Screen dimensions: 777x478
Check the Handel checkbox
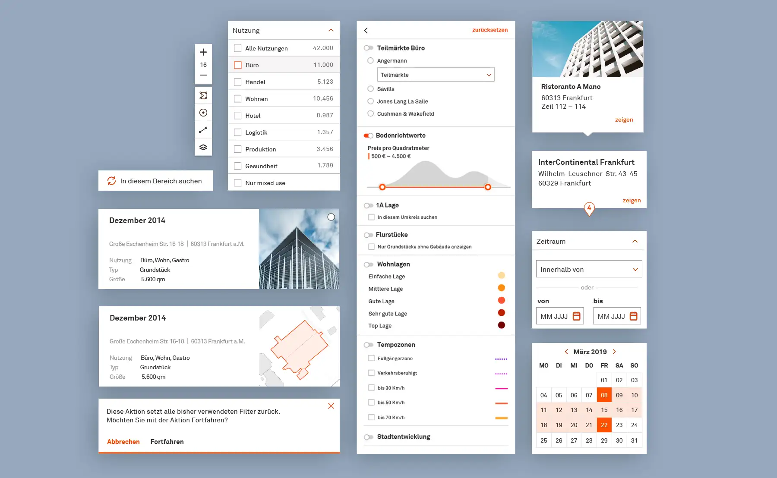coord(237,82)
